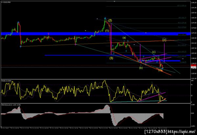This screenshot has height=135, width=197.
Task: Click the blue star marker at the highest price peak
Action: click(x=105, y=19)
